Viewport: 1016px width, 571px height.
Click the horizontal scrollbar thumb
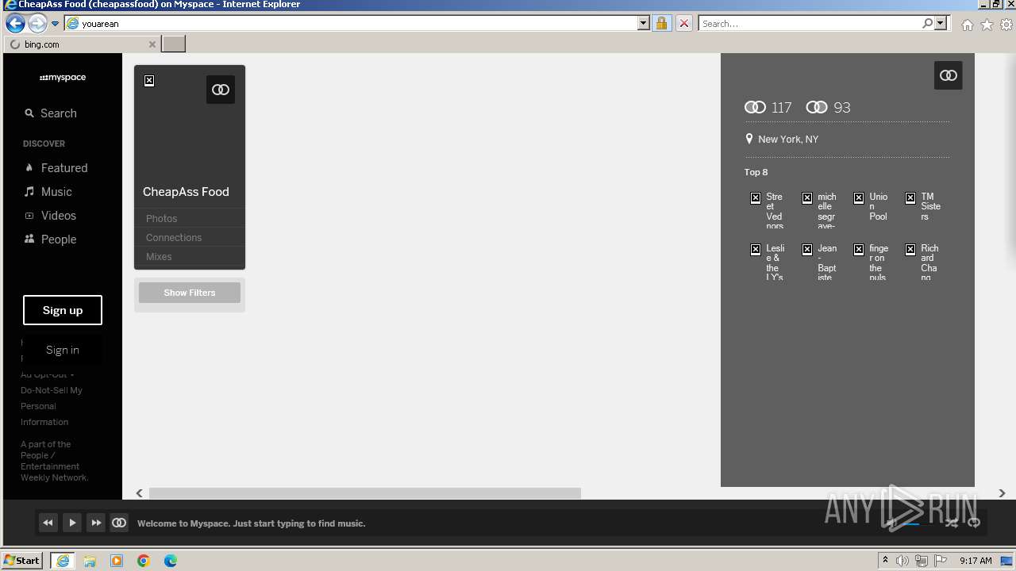pyautogui.click(x=365, y=493)
